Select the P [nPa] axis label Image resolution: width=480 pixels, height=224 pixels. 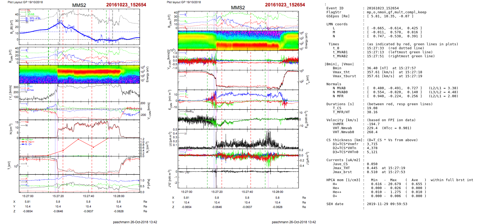pos(149,184)
